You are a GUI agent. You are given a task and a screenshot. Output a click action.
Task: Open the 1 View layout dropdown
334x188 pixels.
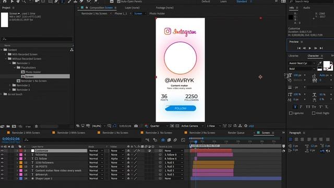213,126
